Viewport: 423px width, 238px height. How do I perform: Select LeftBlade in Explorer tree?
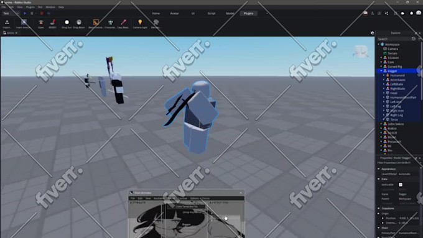[397, 84]
